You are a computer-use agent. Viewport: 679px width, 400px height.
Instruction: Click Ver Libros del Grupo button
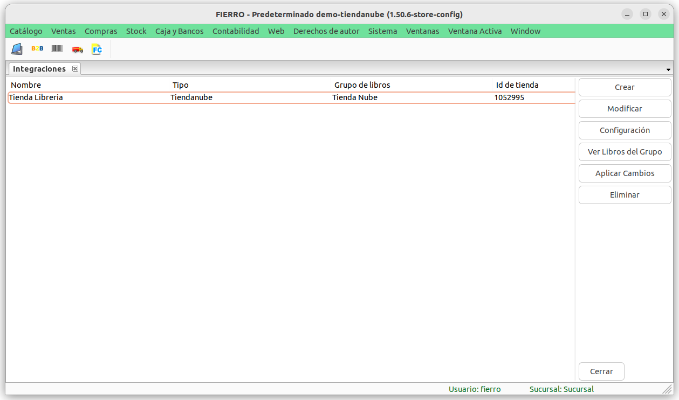(625, 152)
